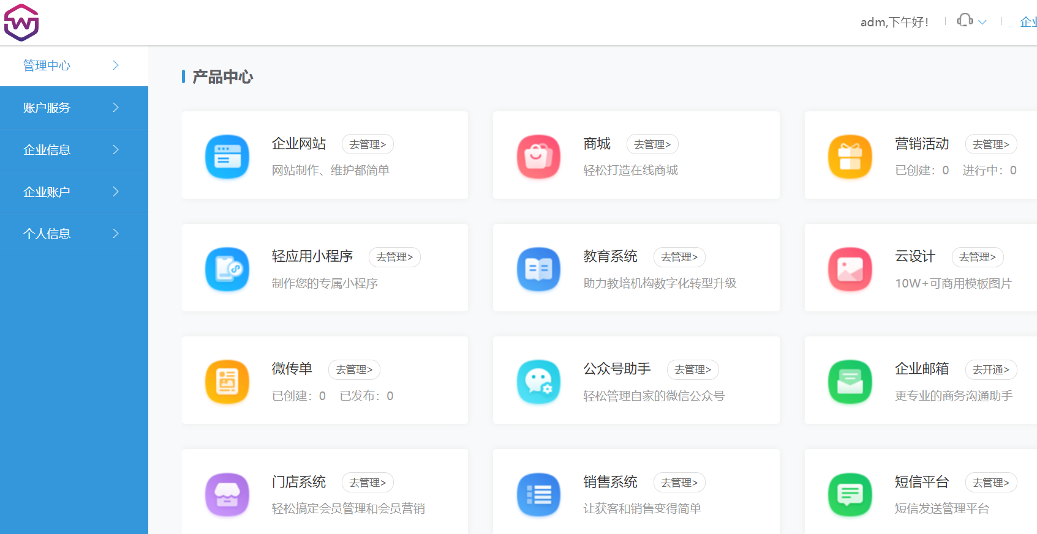Click the 短信平台 title

922,482
